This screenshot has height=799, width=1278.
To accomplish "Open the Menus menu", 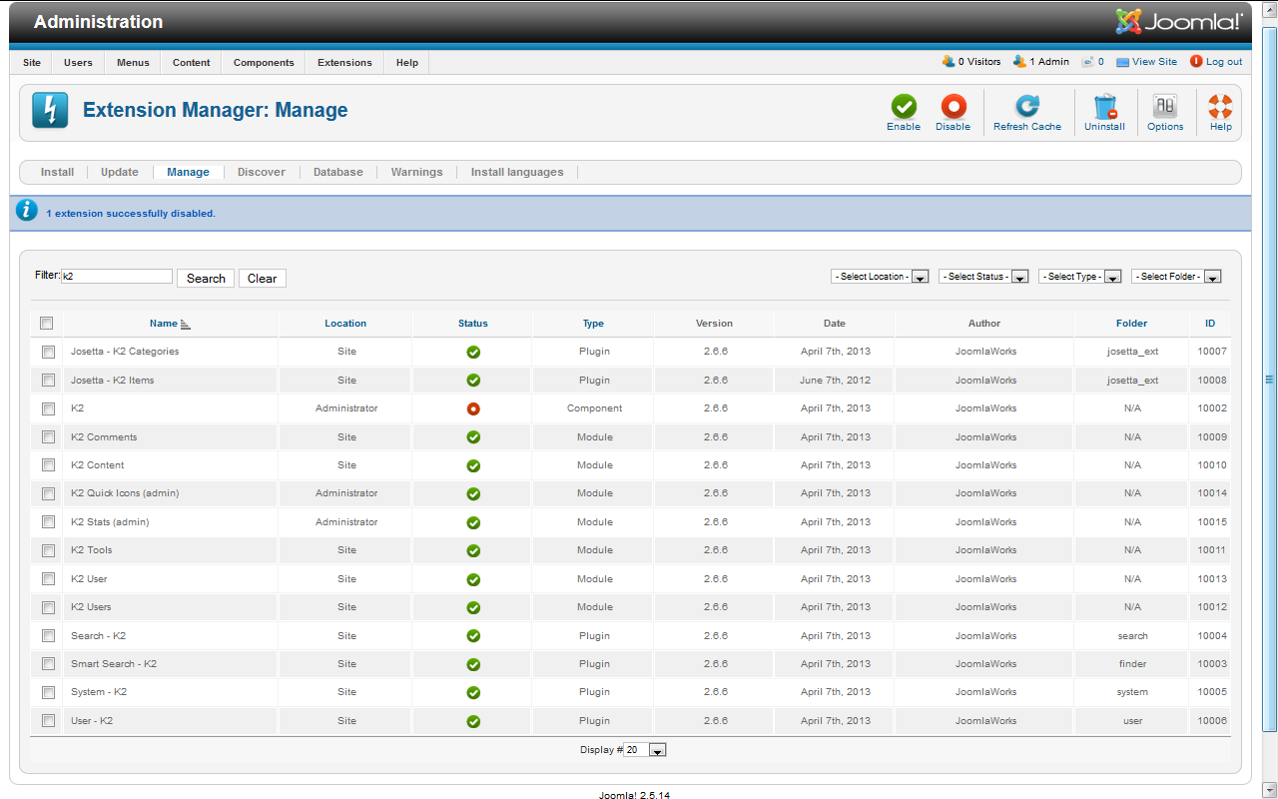I will pyautogui.click(x=133, y=62).
